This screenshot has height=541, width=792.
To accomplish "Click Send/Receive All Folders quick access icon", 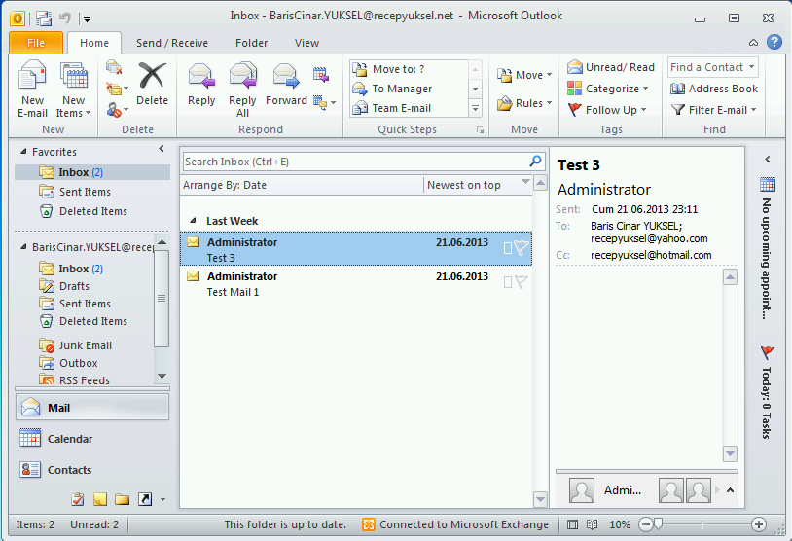I will pyautogui.click(x=44, y=18).
